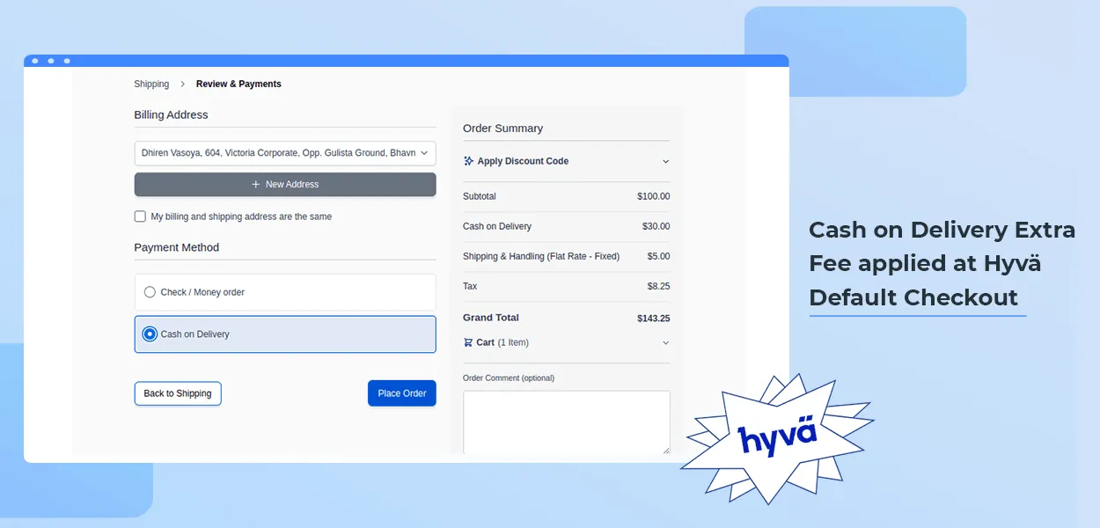Click the first dot in window title bar

pos(35,61)
